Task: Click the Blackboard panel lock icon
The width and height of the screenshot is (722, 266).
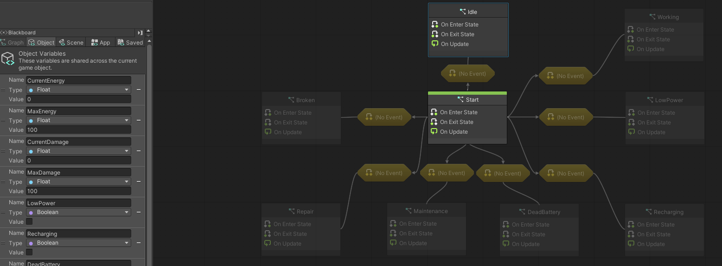Action: pos(140,32)
